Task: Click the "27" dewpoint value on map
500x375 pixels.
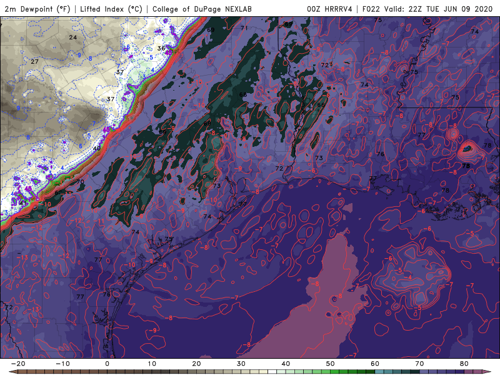Action: coord(35,61)
